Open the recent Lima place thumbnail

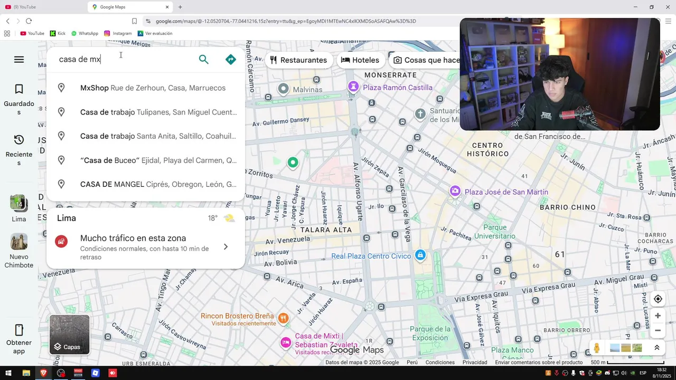point(19,203)
